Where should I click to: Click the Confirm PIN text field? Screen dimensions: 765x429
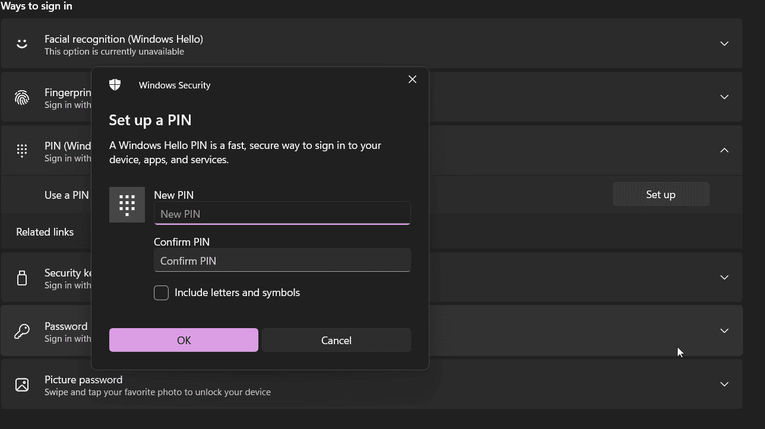282,260
